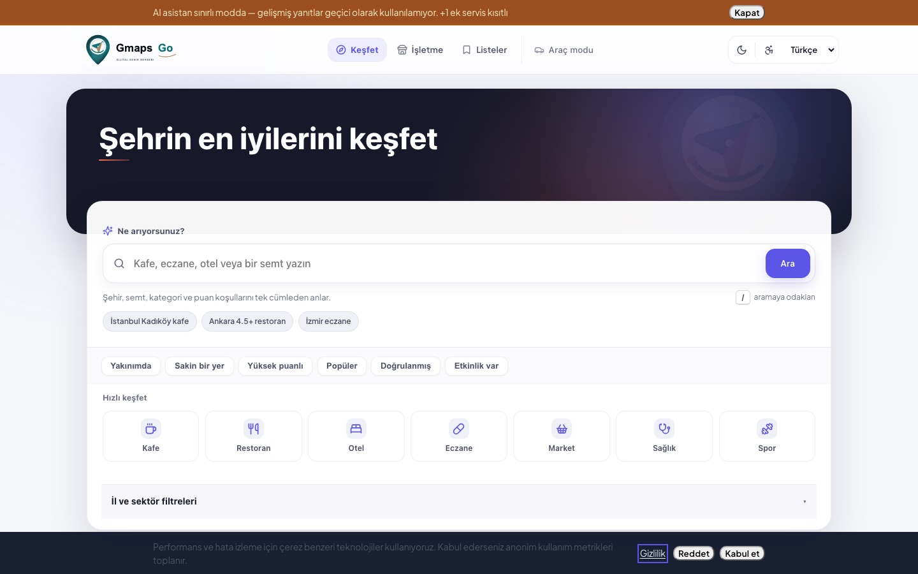Select the Otel bed icon

click(356, 429)
